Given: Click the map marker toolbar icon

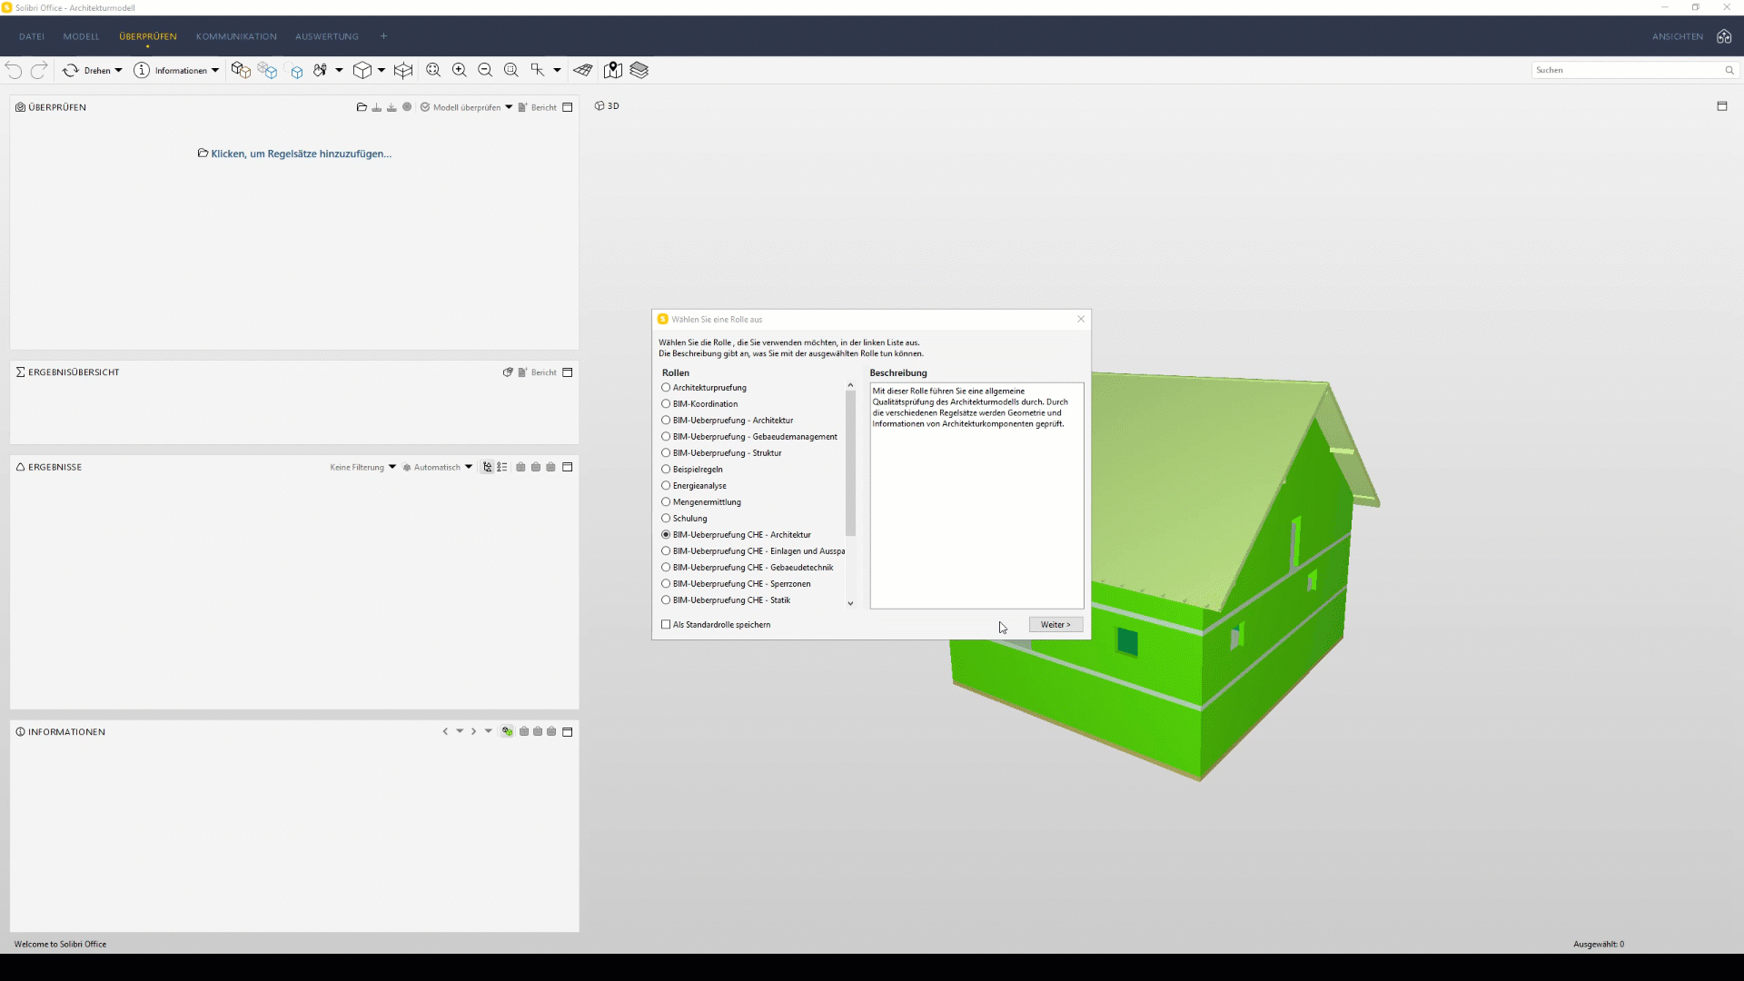Looking at the screenshot, I should (613, 70).
